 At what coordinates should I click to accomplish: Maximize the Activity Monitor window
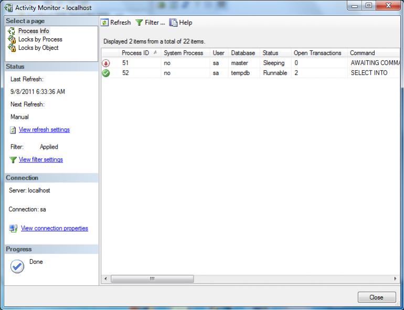pos(369,5)
